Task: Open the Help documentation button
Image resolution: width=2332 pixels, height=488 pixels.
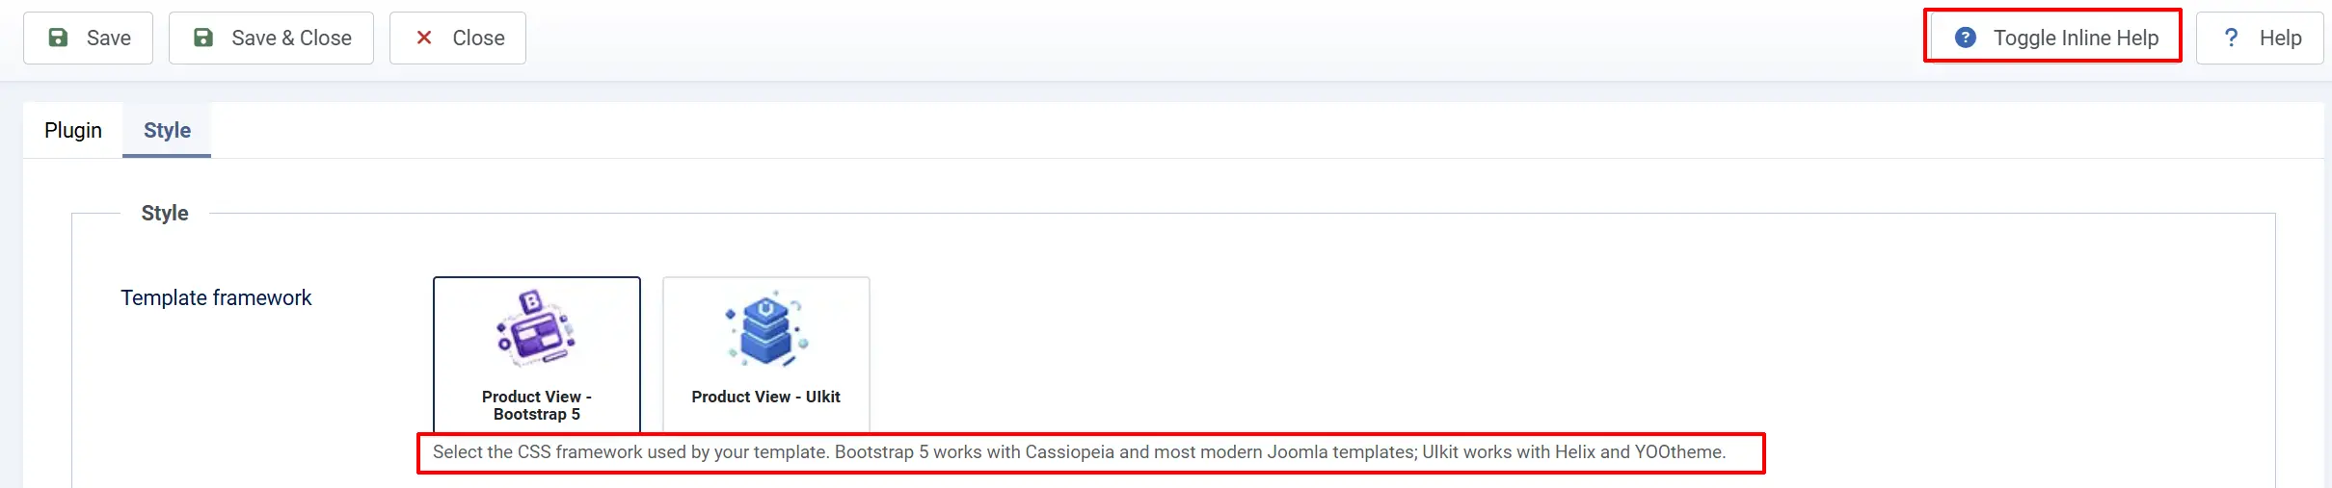Action: click(x=2260, y=38)
